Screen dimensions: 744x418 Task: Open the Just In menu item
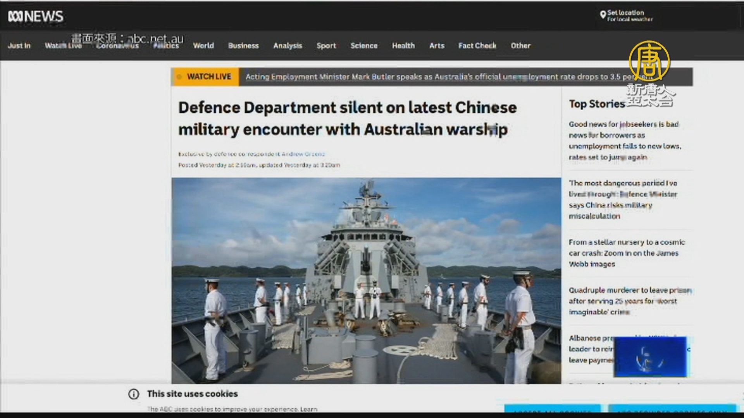19,46
